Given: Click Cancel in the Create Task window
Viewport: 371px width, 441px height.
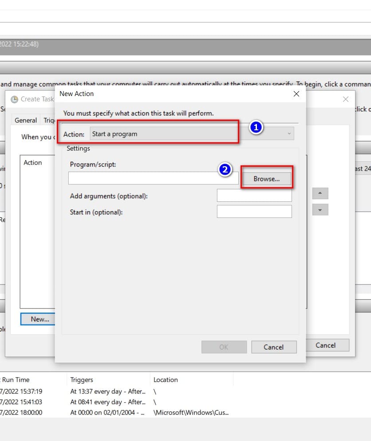Looking at the screenshot, I should pyautogui.click(x=328, y=345).
